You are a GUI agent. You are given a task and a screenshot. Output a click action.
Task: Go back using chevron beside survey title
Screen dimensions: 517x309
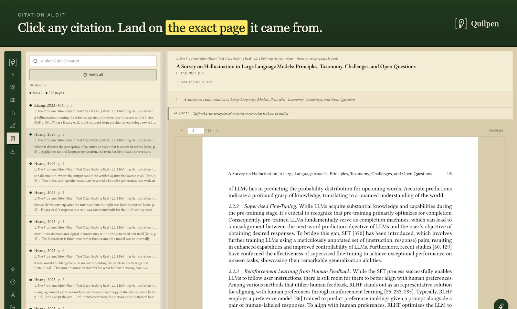(x=176, y=99)
